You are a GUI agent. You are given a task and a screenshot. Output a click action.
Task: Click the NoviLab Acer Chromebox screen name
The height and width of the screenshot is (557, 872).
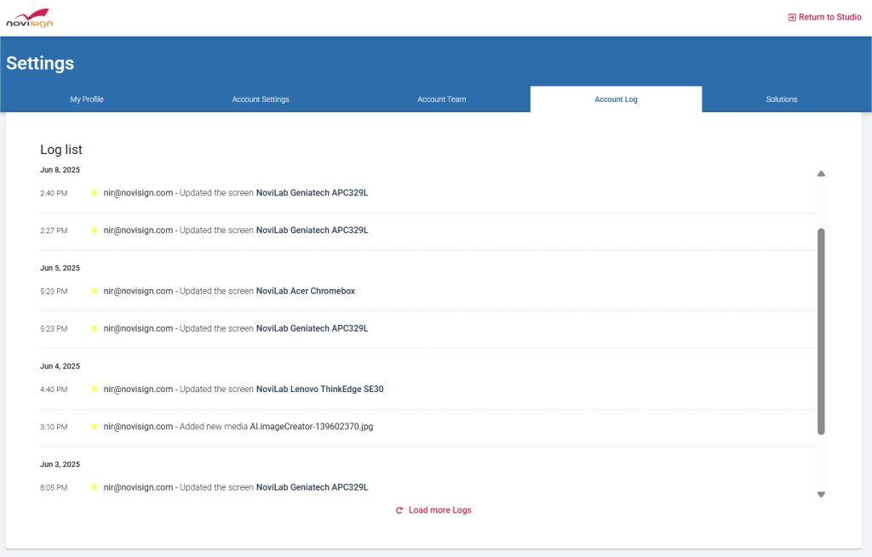(x=306, y=291)
